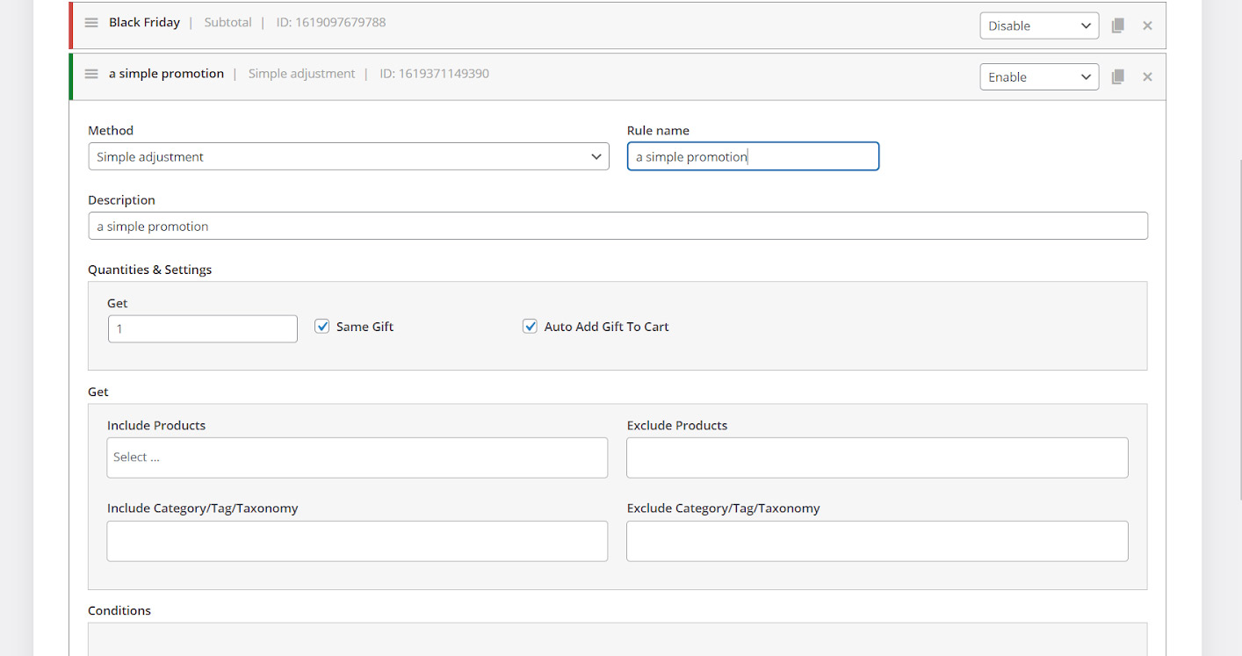
Task: Click the Black Friday rule title
Action: point(144,23)
